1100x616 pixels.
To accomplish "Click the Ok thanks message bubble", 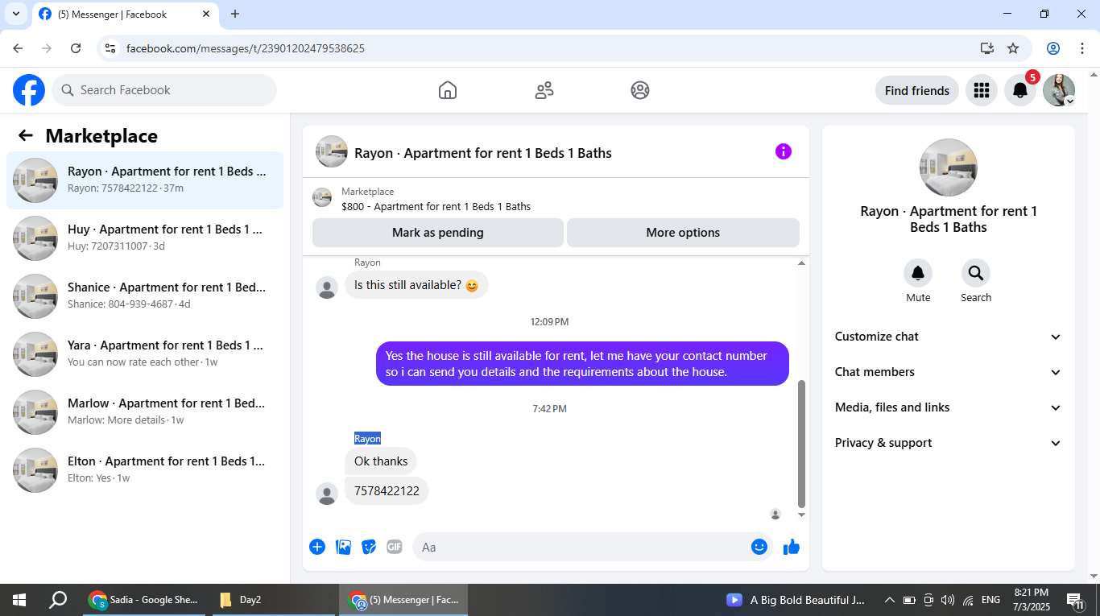I will [381, 461].
